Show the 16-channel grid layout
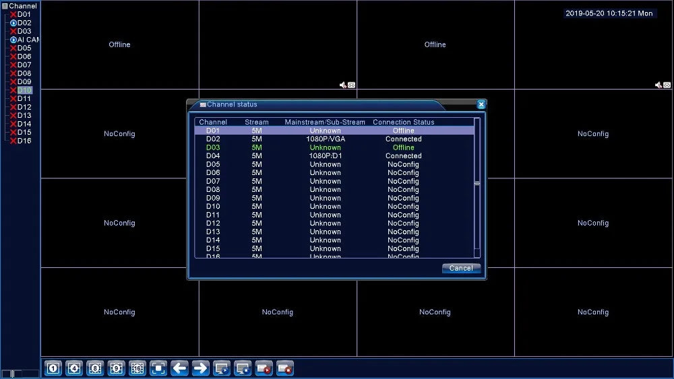The image size is (674, 379). (137, 368)
